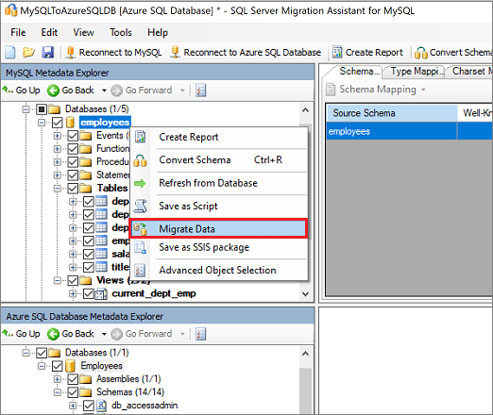This screenshot has height=415, width=493.
Task: Click the Create Report toolbar icon
Action: (337, 52)
